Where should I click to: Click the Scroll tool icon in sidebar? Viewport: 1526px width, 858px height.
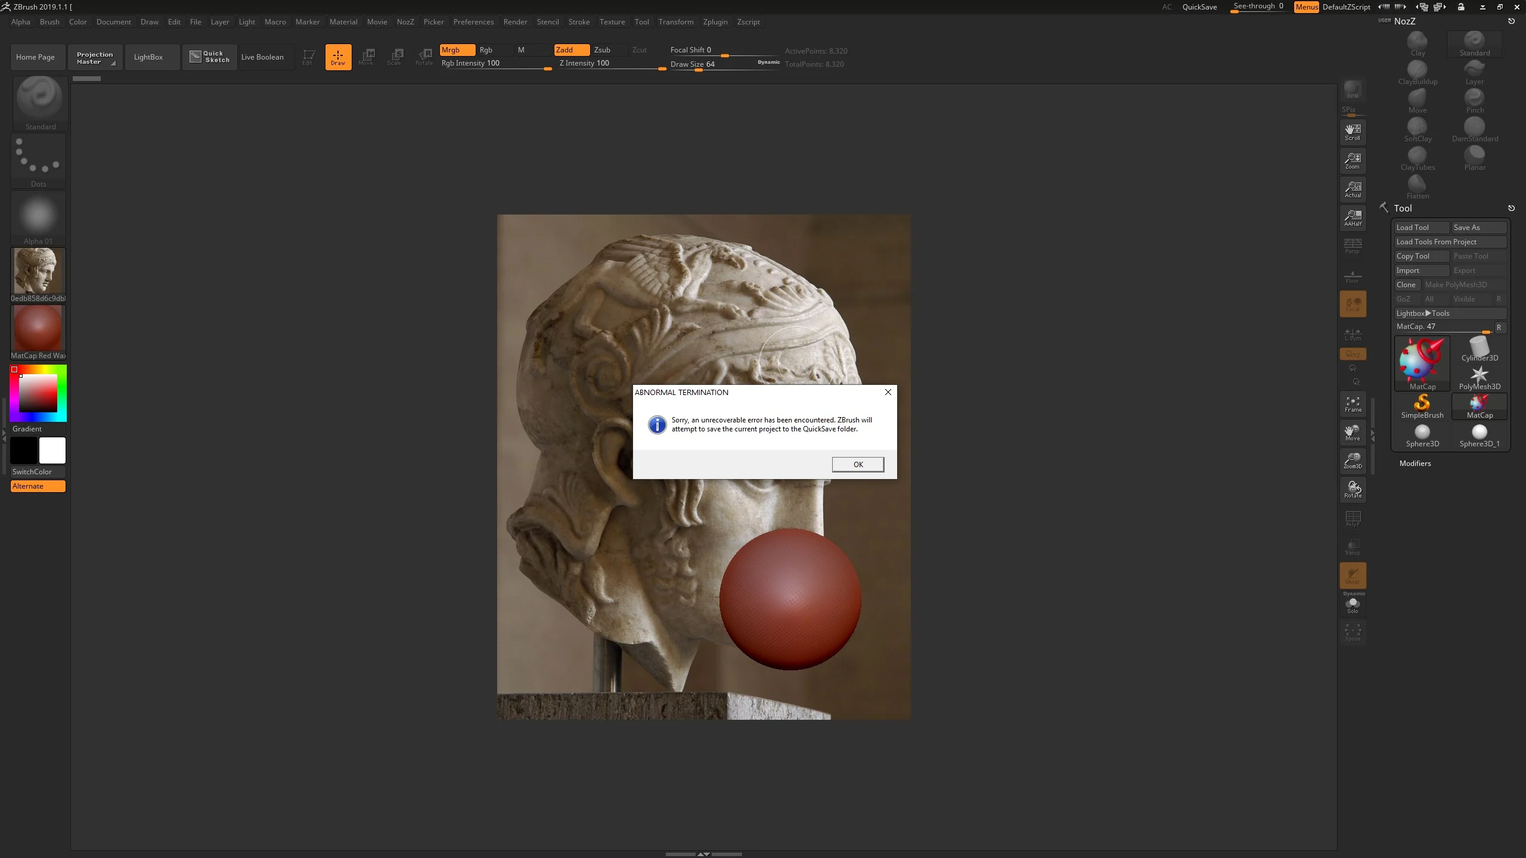click(x=1353, y=132)
